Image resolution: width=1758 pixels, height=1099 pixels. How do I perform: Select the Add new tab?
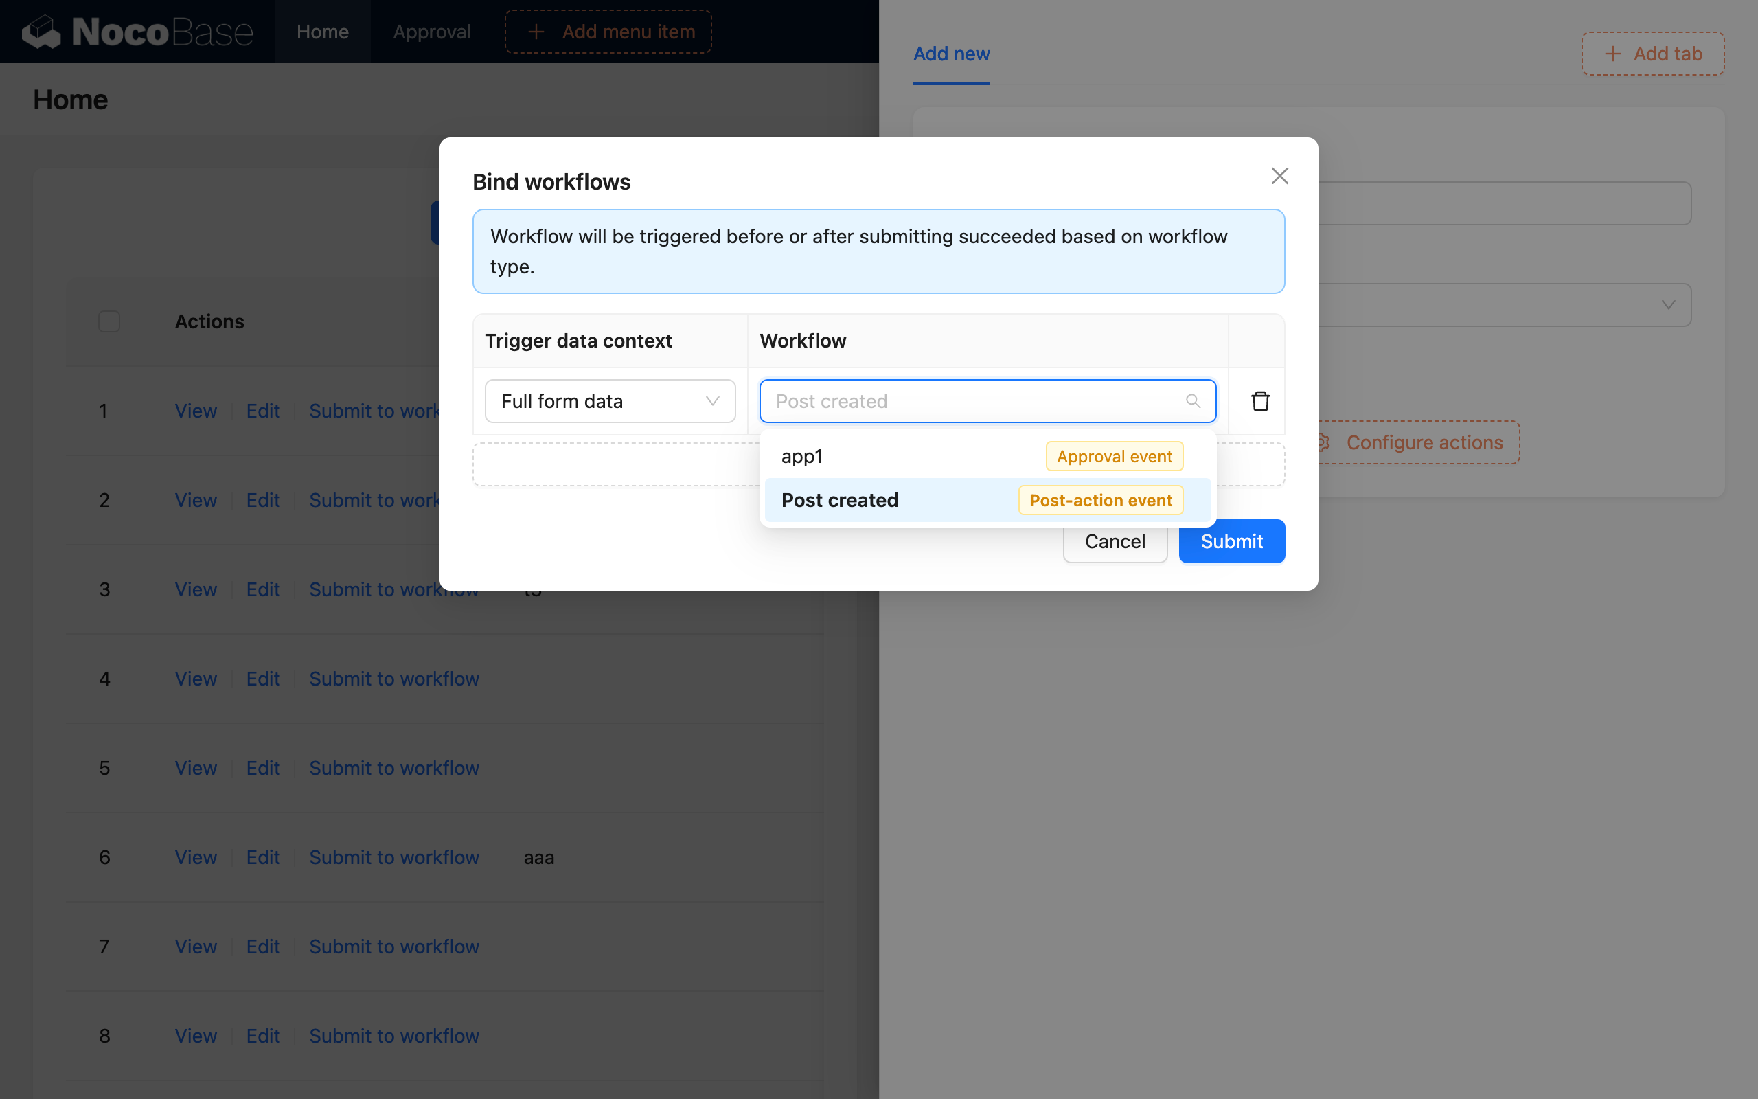[x=951, y=53]
